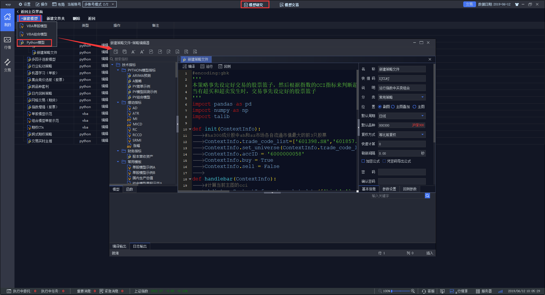Click the 回测 backtest button
The height and width of the screenshot is (295, 545).
225,66
